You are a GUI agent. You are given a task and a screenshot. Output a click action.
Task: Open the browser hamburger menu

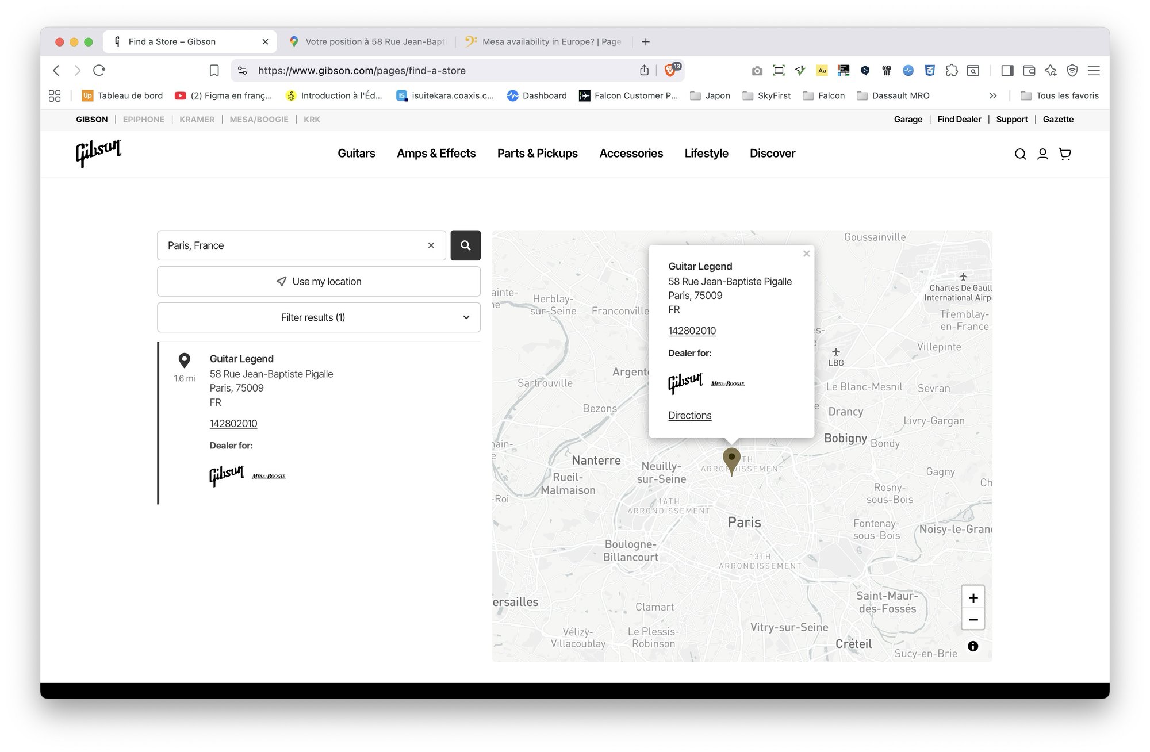pos(1094,71)
